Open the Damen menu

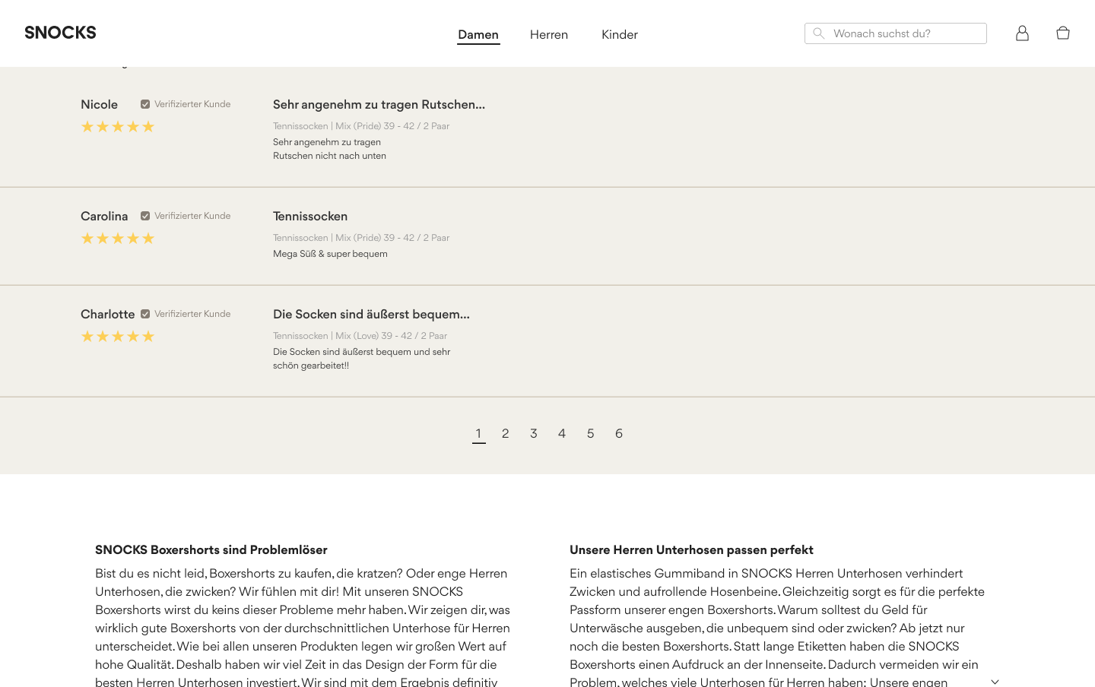[478, 34]
